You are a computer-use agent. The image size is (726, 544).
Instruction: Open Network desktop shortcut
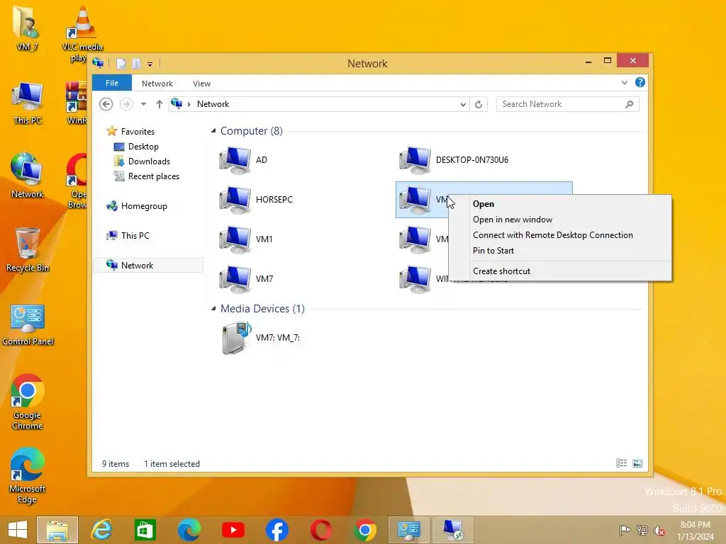pos(27,176)
